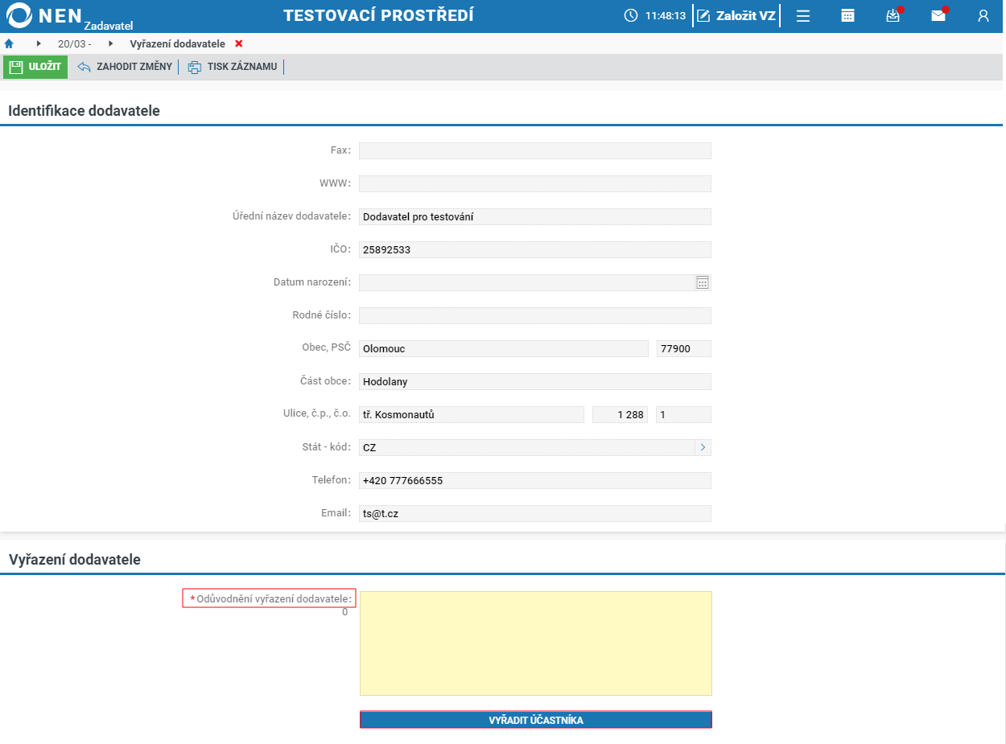
Task: Open date picker for Datum narození
Action: [703, 282]
